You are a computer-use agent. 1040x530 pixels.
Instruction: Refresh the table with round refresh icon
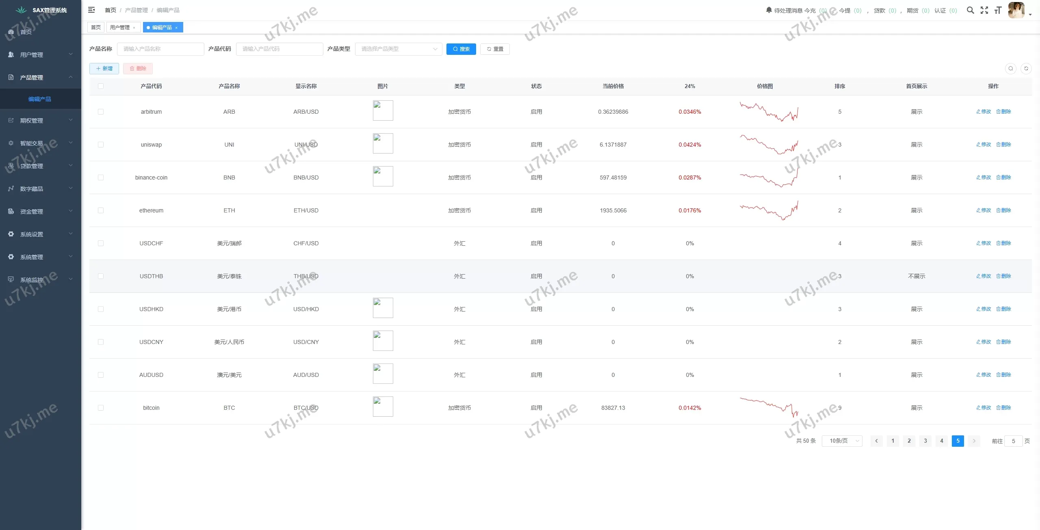tap(1026, 69)
